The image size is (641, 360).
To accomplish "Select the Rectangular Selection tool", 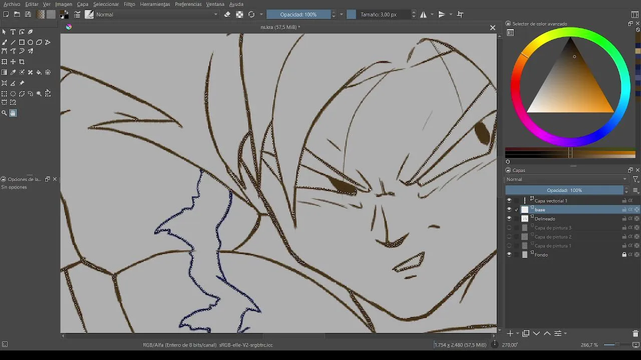I will [x=5, y=93].
